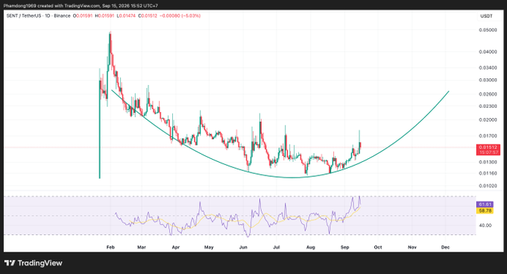The height and width of the screenshot is (274, 507).
Task: Click the Feb label on time axis
Action: click(x=110, y=247)
